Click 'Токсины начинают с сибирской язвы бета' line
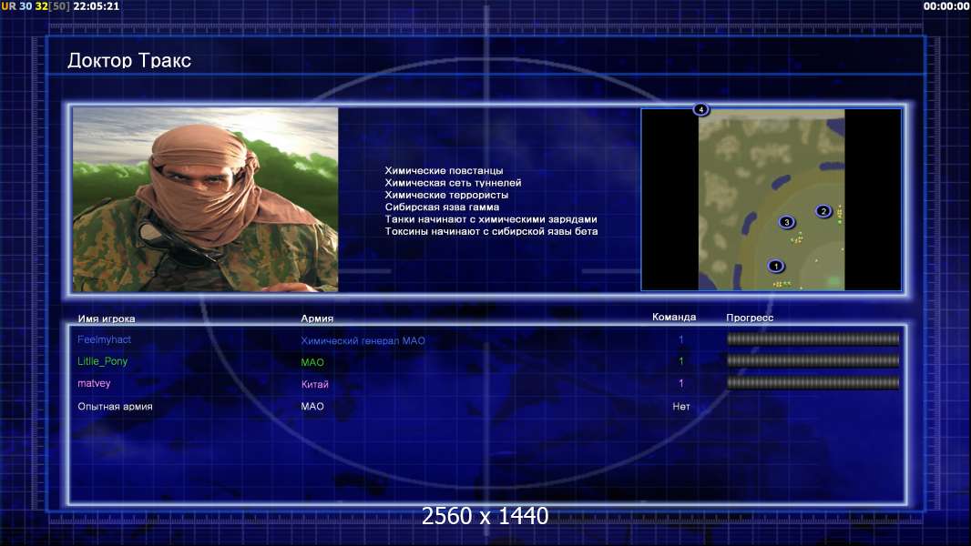 pyautogui.click(x=491, y=231)
